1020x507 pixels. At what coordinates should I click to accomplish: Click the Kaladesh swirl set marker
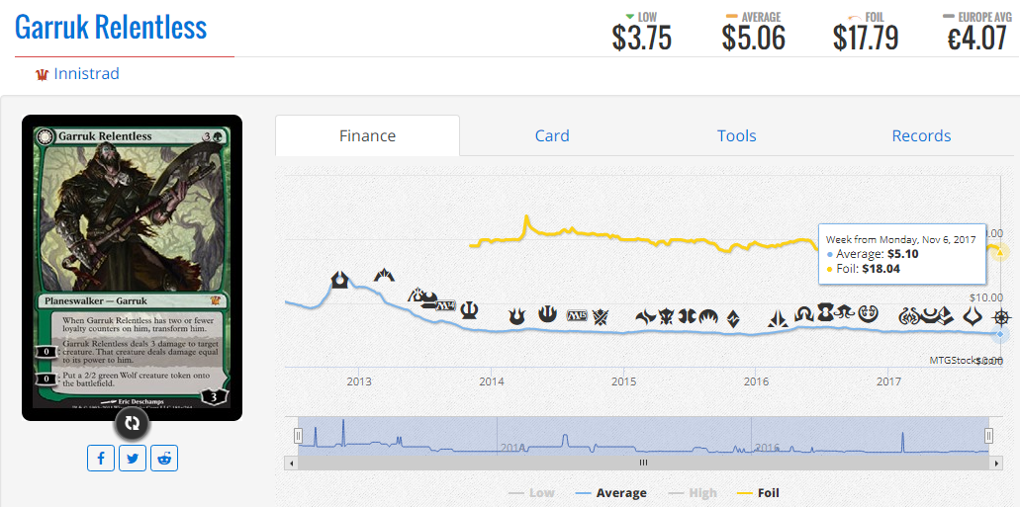[x=868, y=314]
